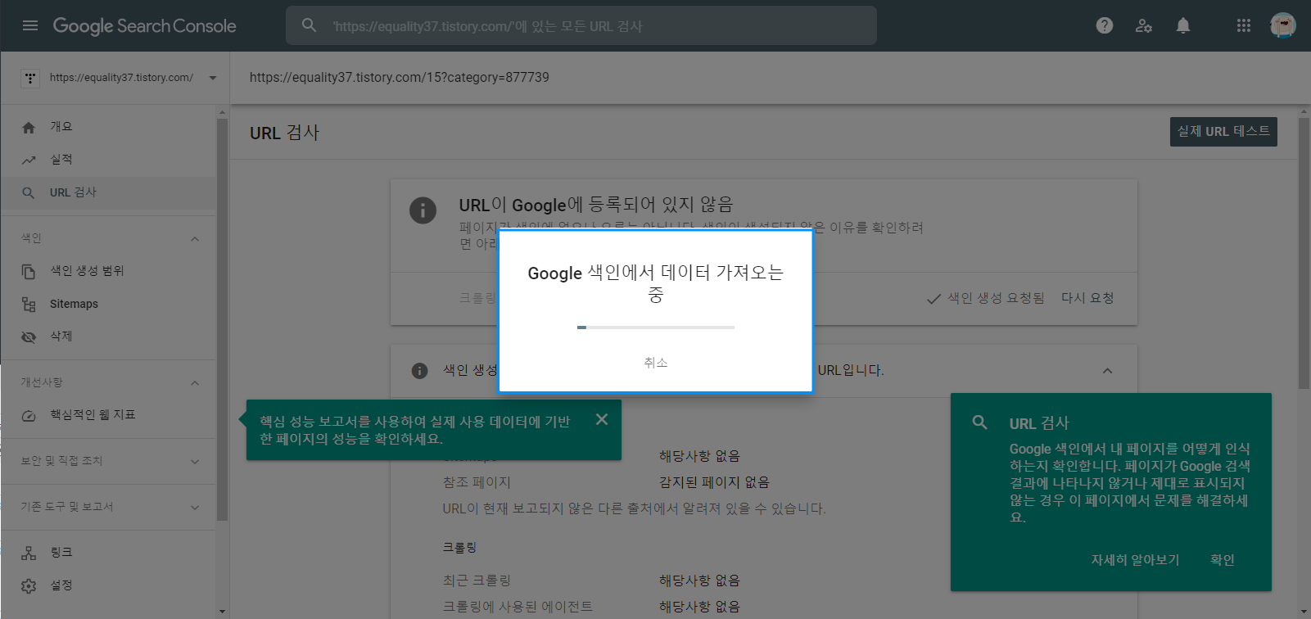This screenshot has height=619, width=1311.
Task: Click the tistory property favicon icon
Action: tap(30, 78)
